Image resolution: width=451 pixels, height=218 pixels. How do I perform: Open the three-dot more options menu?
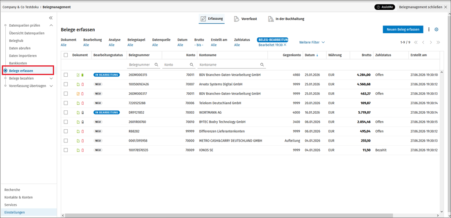[429, 30]
